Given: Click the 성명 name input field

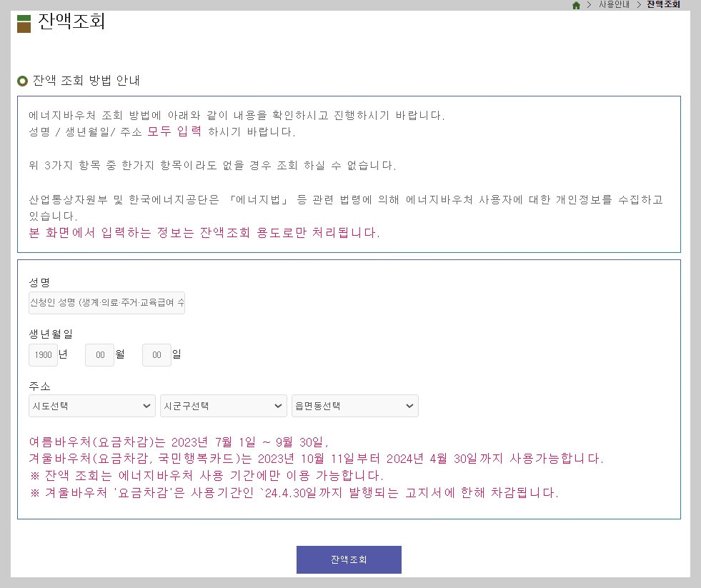Looking at the screenshot, I should pyautogui.click(x=106, y=302).
